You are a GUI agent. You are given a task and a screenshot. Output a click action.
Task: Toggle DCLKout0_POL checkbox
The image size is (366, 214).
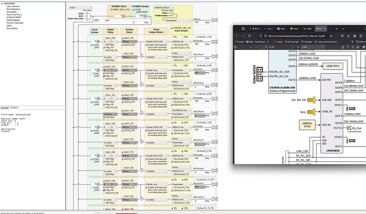click(172, 45)
